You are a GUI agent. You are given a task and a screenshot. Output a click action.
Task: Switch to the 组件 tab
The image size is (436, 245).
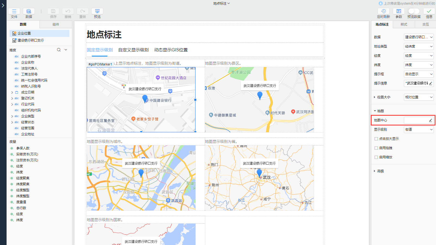(x=56, y=24)
